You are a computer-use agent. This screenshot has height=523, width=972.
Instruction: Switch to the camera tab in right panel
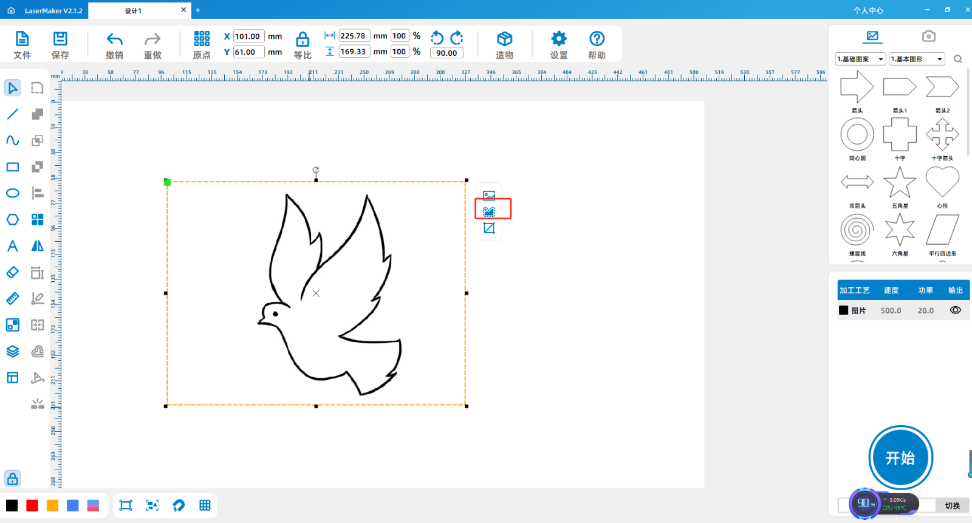coord(928,36)
